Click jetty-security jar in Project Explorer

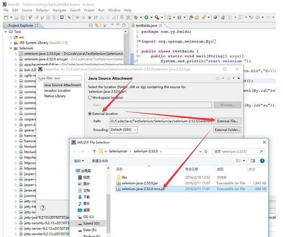(46, 223)
